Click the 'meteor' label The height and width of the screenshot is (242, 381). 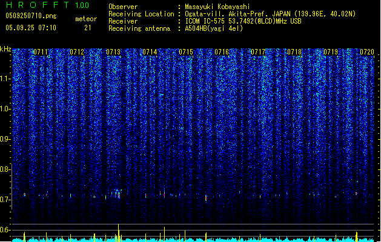pyautogui.click(x=86, y=19)
